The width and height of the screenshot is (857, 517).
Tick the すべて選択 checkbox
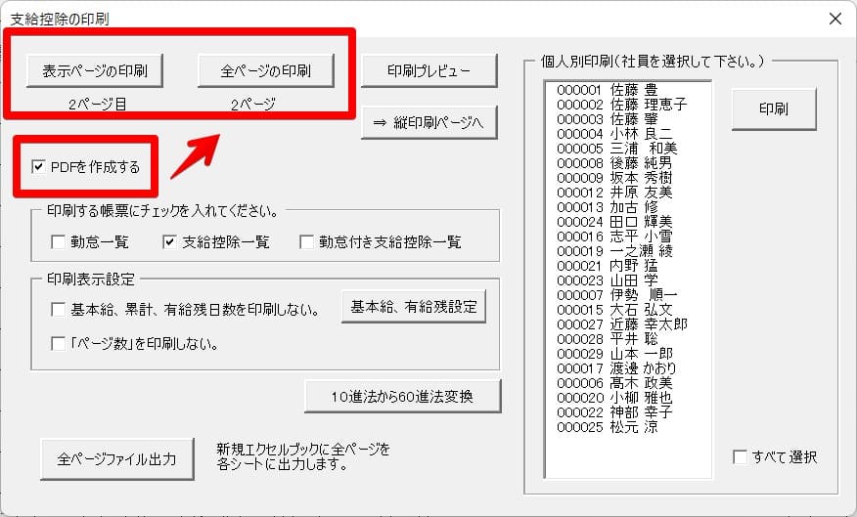pyautogui.click(x=741, y=457)
